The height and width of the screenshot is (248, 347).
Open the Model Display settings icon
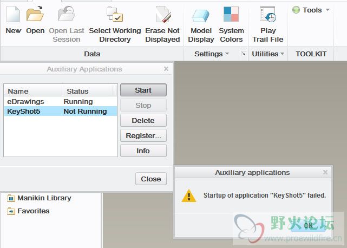point(201,16)
